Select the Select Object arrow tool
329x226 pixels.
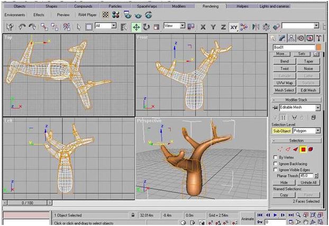click(79, 27)
